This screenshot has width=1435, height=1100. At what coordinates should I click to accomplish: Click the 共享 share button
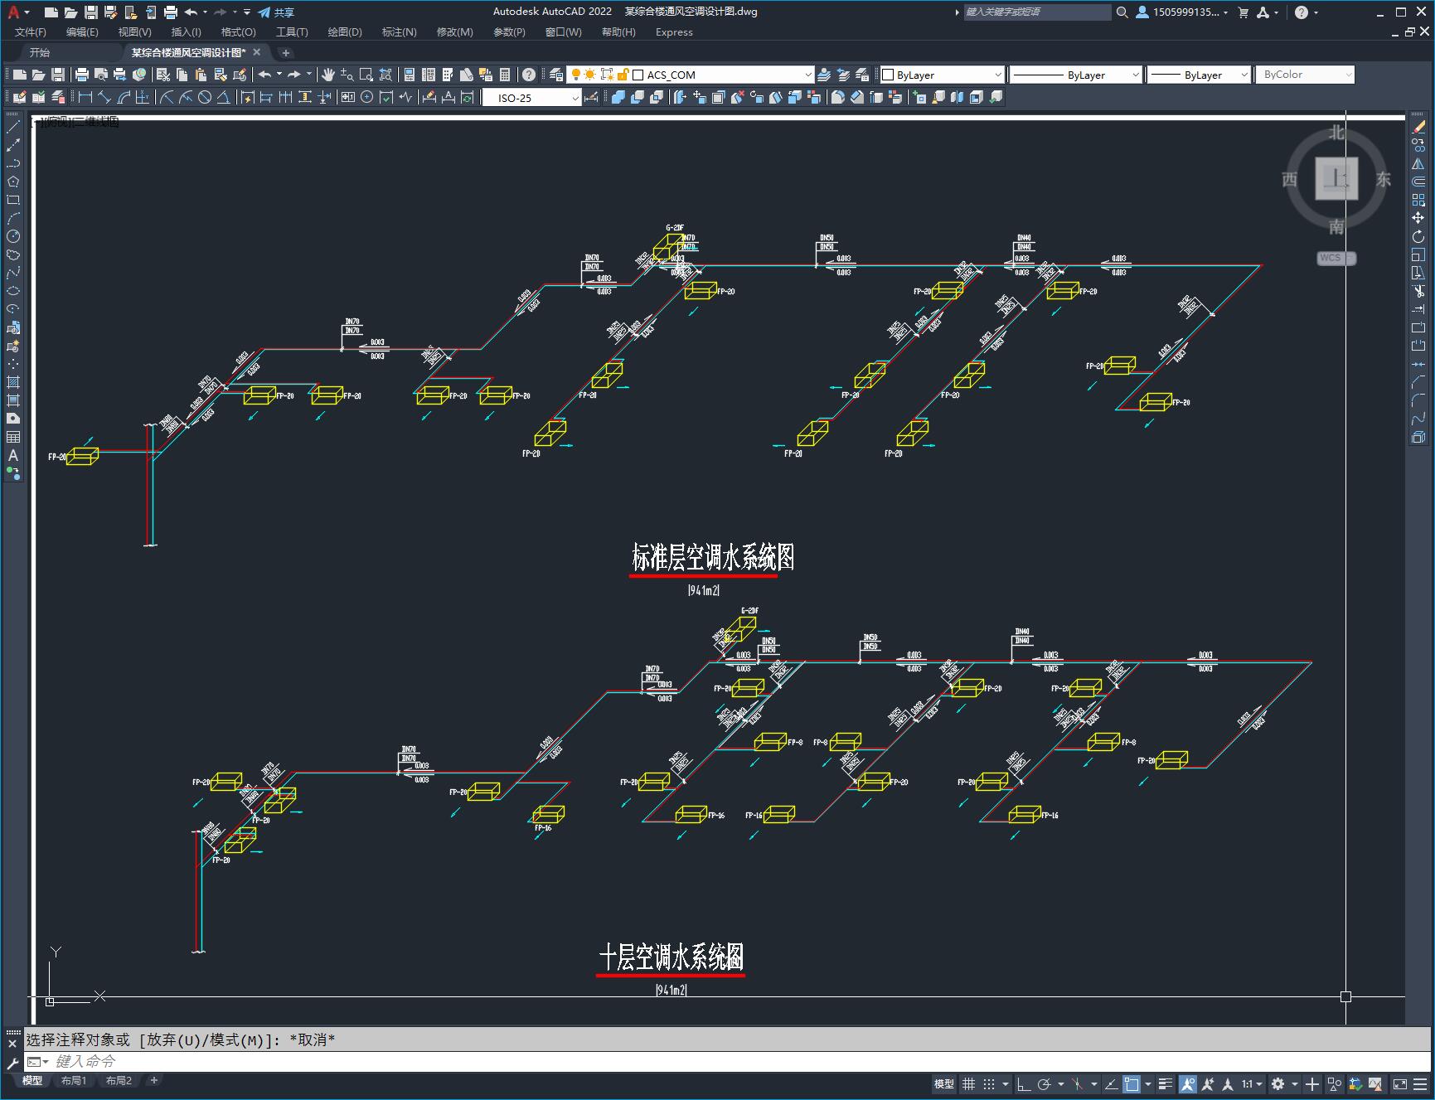(276, 12)
